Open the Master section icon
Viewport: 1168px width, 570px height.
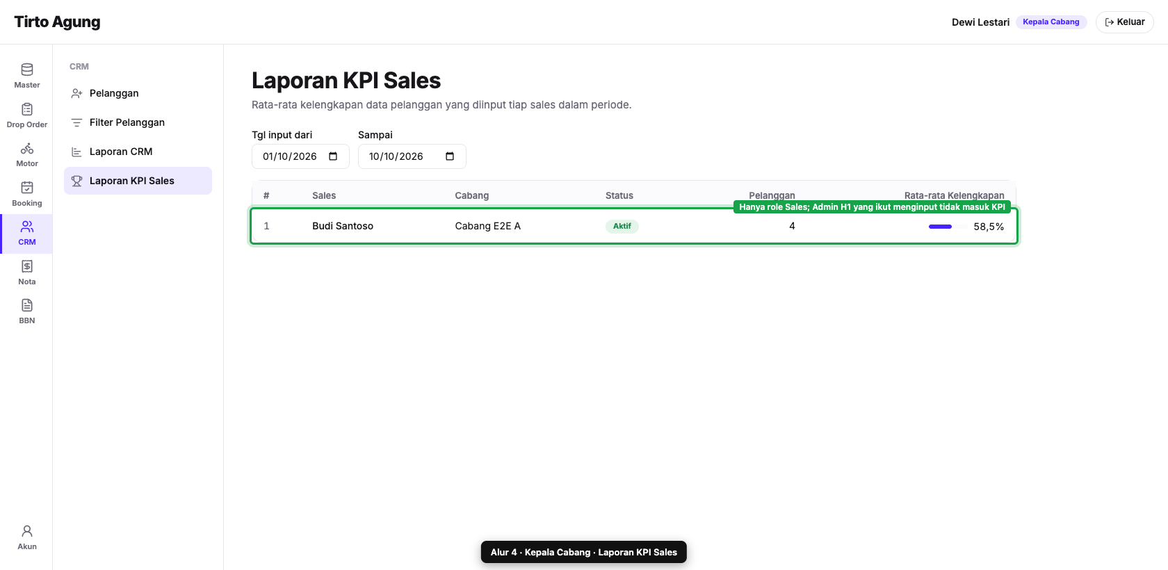click(27, 70)
